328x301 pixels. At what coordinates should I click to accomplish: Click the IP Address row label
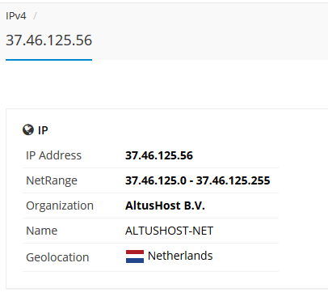(53, 155)
